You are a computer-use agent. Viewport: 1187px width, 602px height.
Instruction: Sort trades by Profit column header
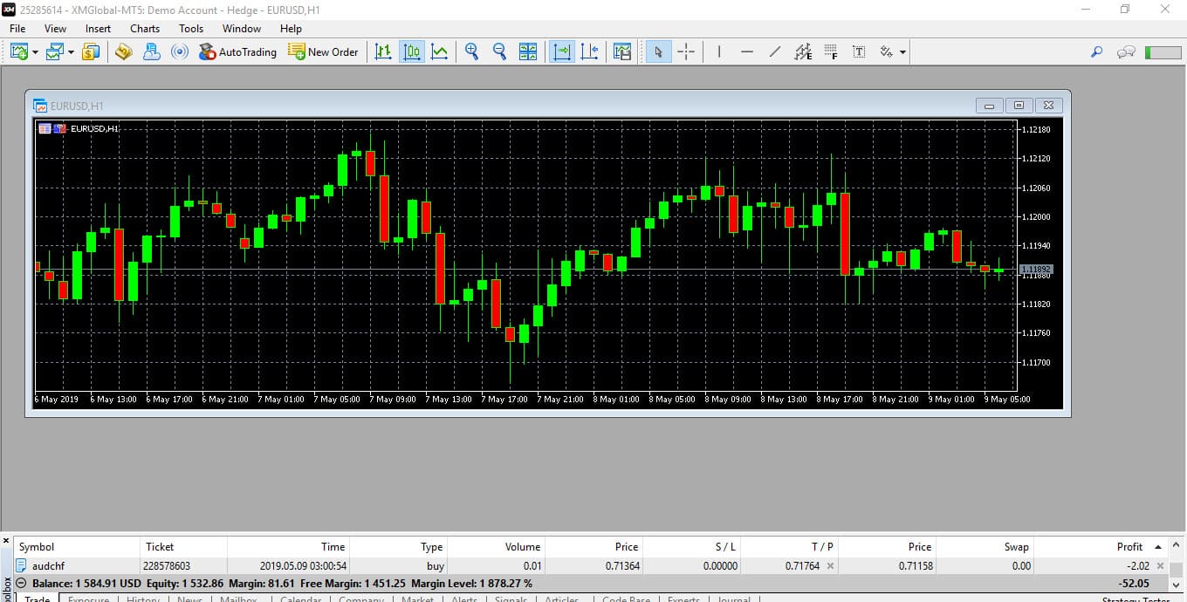point(1129,546)
